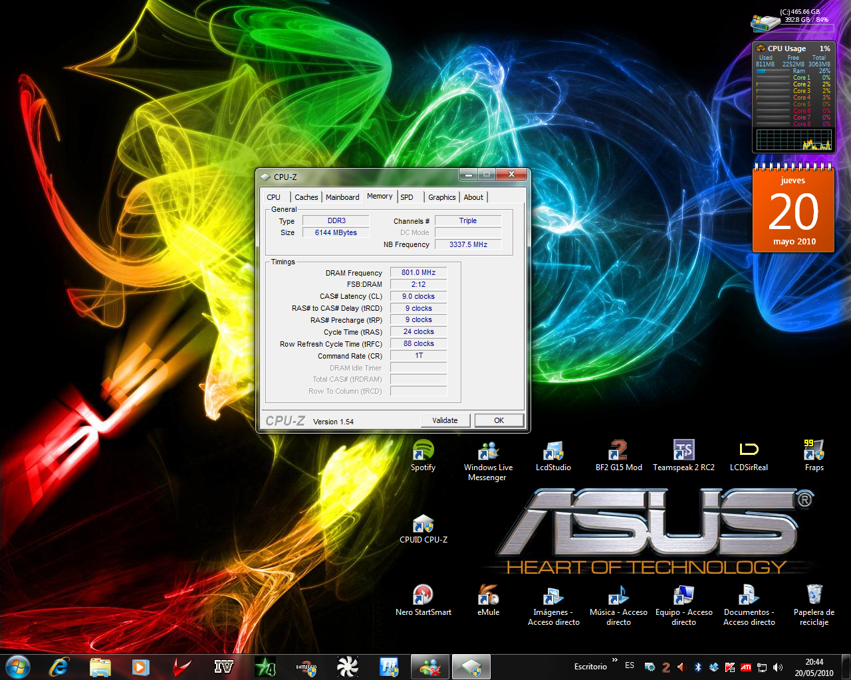The width and height of the screenshot is (851, 680).
Task: Open the Windows Live Messenger taskbar button
Action: coord(429,666)
